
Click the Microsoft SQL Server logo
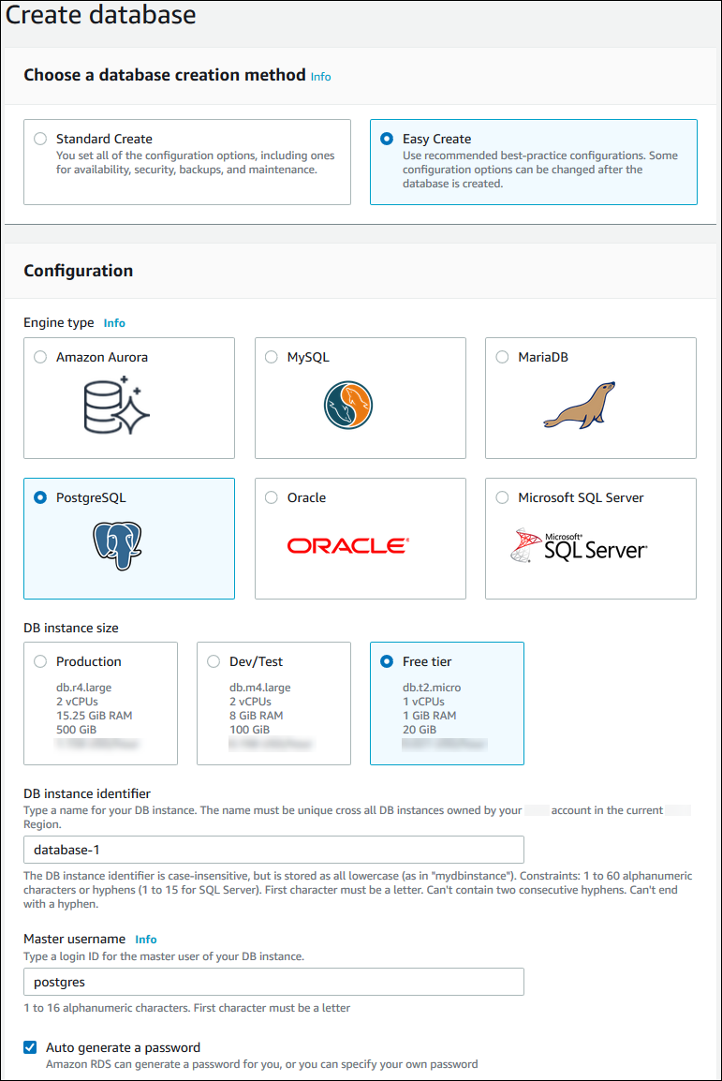[580, 544]
